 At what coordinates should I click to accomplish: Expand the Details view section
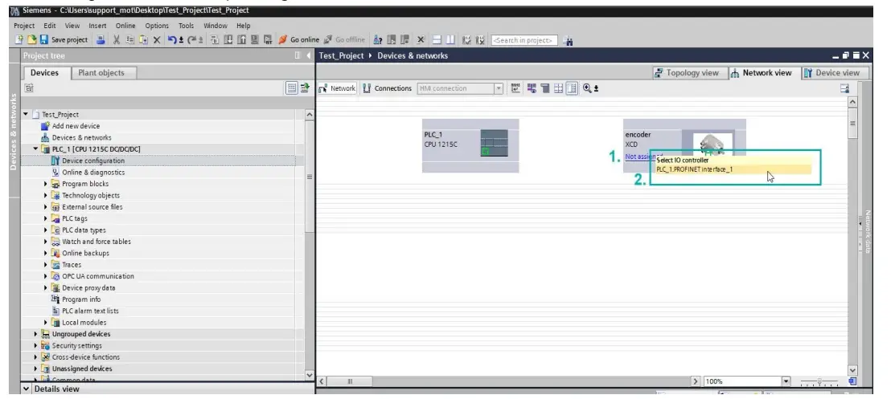pyautogui.click(x=27, y=389)
